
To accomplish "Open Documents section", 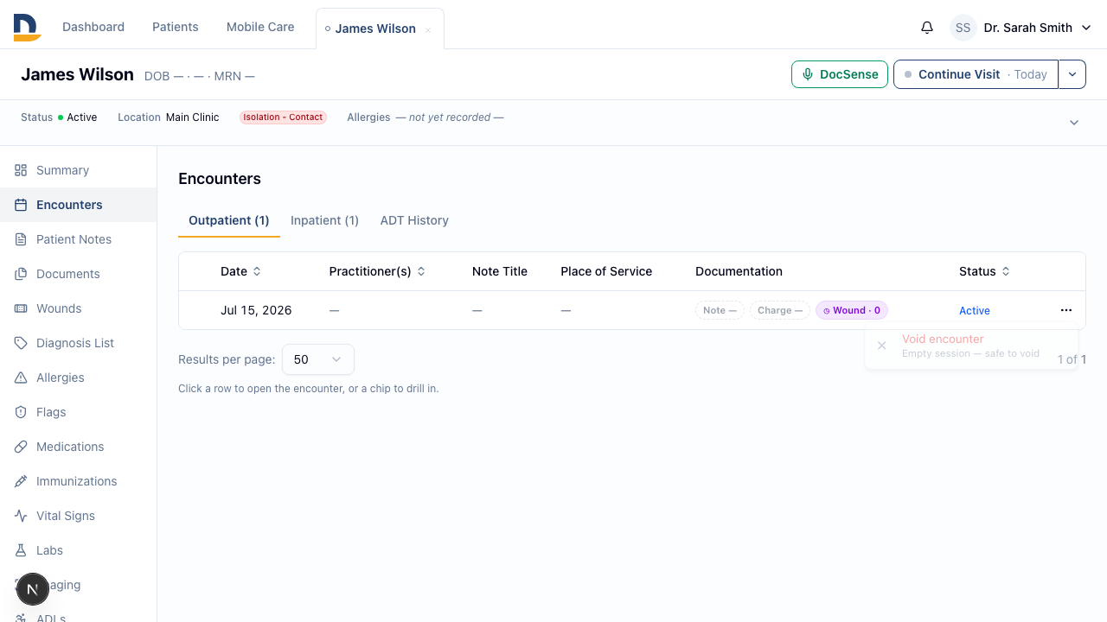I will [78, 274].
